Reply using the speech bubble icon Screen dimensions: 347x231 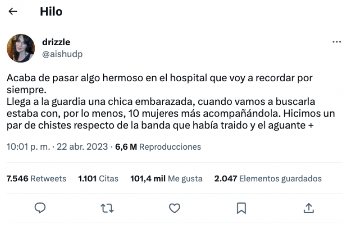40,208
